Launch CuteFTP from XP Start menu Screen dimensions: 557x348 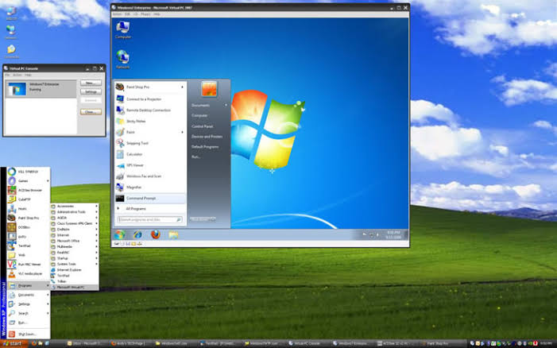coord(28,199)
